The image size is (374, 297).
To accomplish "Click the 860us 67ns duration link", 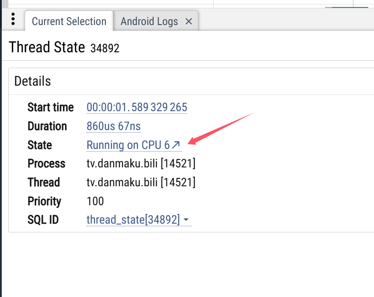I will 114,127.
